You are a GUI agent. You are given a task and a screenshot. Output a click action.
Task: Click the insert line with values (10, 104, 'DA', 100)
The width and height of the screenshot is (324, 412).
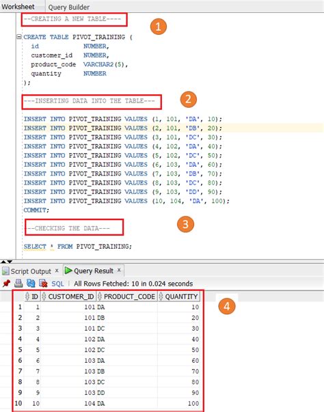[x=126, y=201]
